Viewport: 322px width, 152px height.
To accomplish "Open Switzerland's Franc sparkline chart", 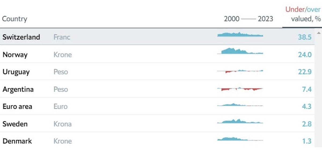I will pyautogui.click(x=240, y=35).
